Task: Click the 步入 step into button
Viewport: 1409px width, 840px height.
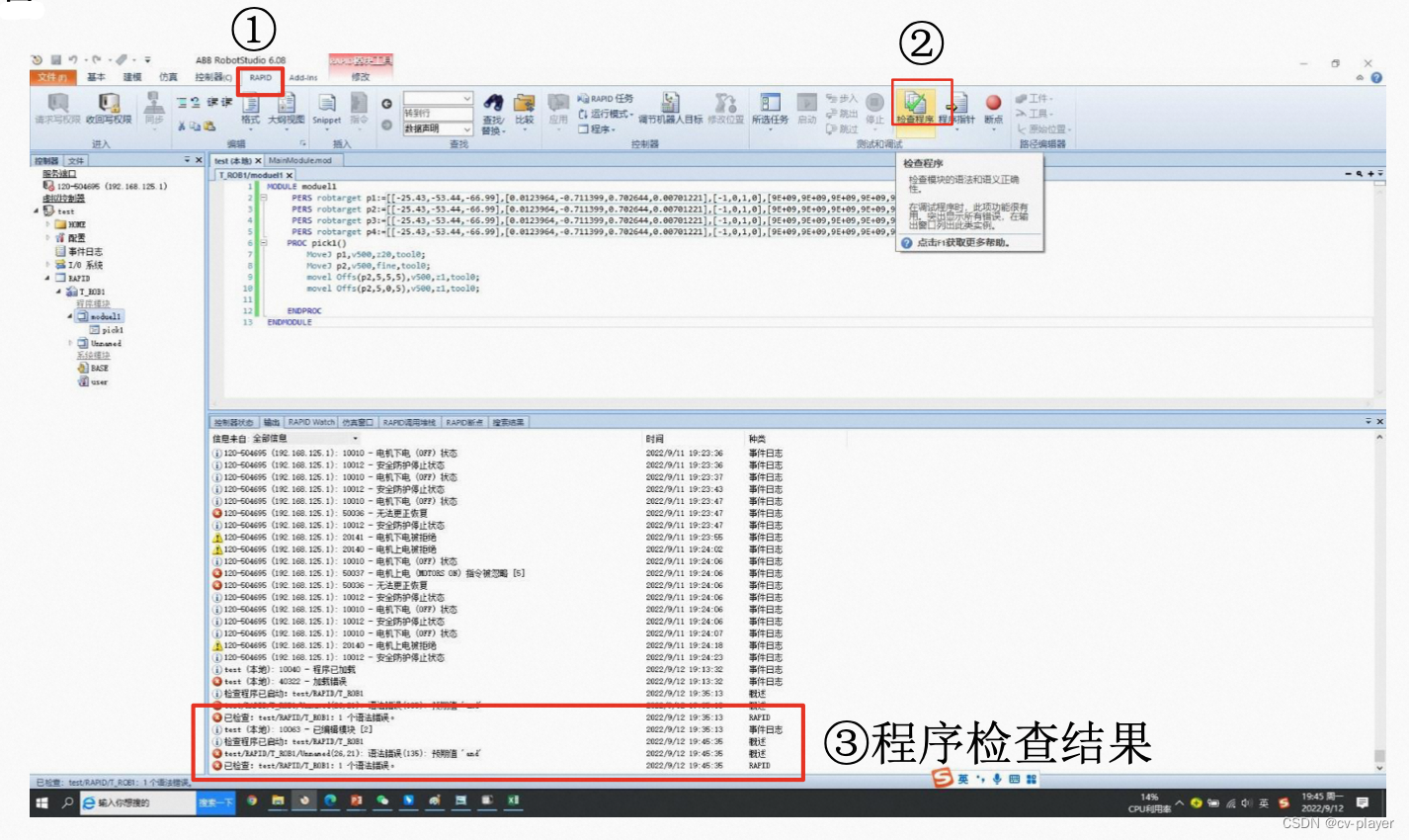Action: pyautogui.click(x=842, y=99)
